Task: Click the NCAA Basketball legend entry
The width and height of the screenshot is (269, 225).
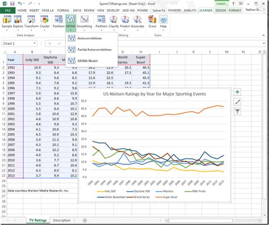Action: 111,197
